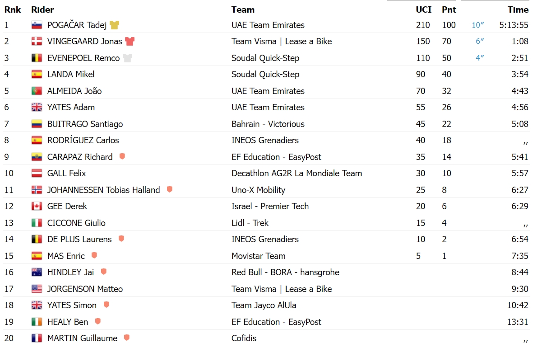Viewport: 533px width, 348px height.
Task: Open rider page for LANDA Mikel
Action: 71,75
